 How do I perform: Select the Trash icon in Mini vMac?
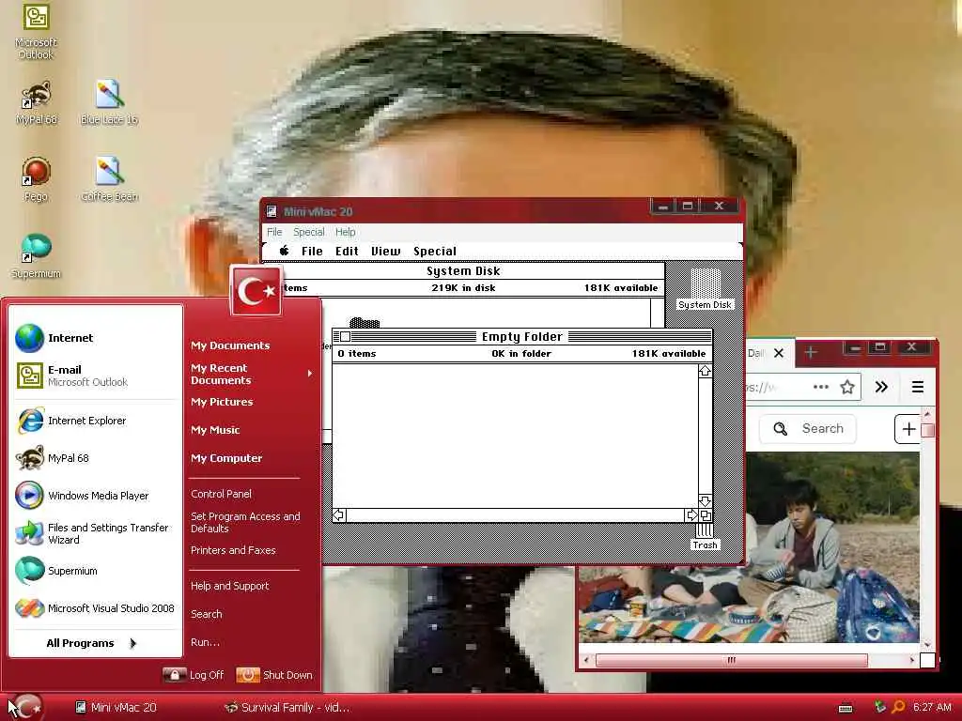(x=705, y=534)
